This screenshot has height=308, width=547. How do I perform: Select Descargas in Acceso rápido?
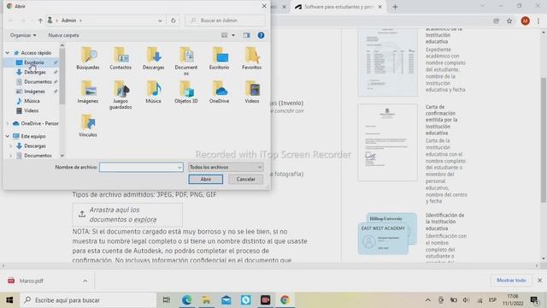pos(34,72)
